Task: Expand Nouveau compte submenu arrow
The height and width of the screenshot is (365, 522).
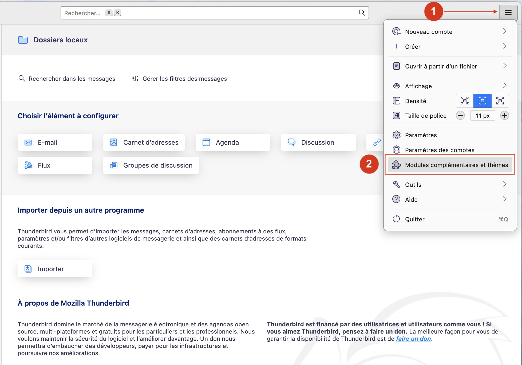Action: [x=505, y=31]
